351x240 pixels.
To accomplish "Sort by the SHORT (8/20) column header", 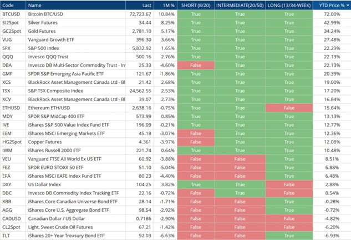I will click(x=196, y=5).
